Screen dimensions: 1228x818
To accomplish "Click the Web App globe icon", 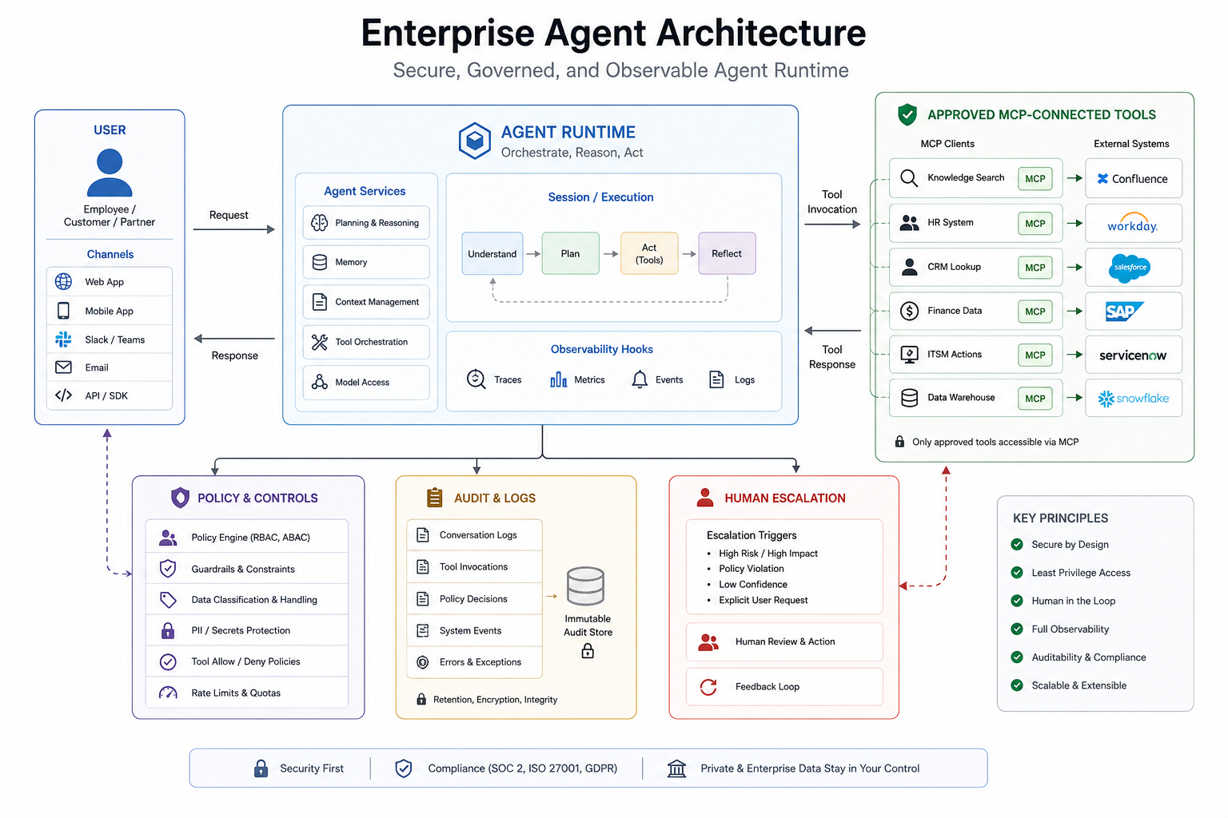I will click(63, 281).
